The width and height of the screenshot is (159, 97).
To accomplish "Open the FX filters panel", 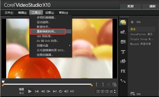I will pos(123,71).
